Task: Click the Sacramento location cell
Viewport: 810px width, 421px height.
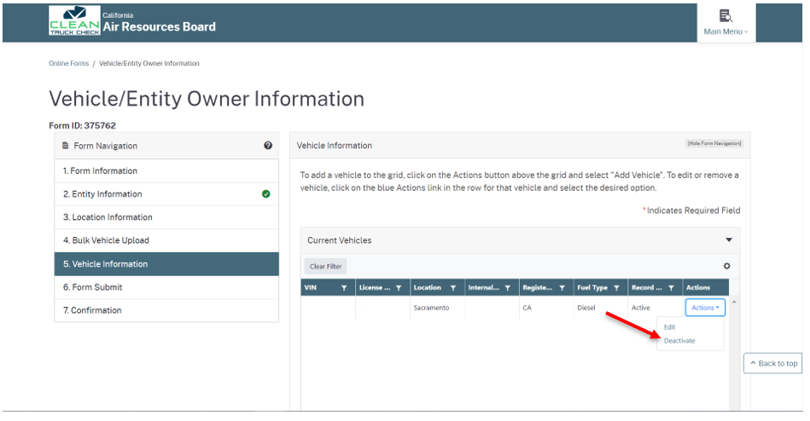Action: click(431, 308)
